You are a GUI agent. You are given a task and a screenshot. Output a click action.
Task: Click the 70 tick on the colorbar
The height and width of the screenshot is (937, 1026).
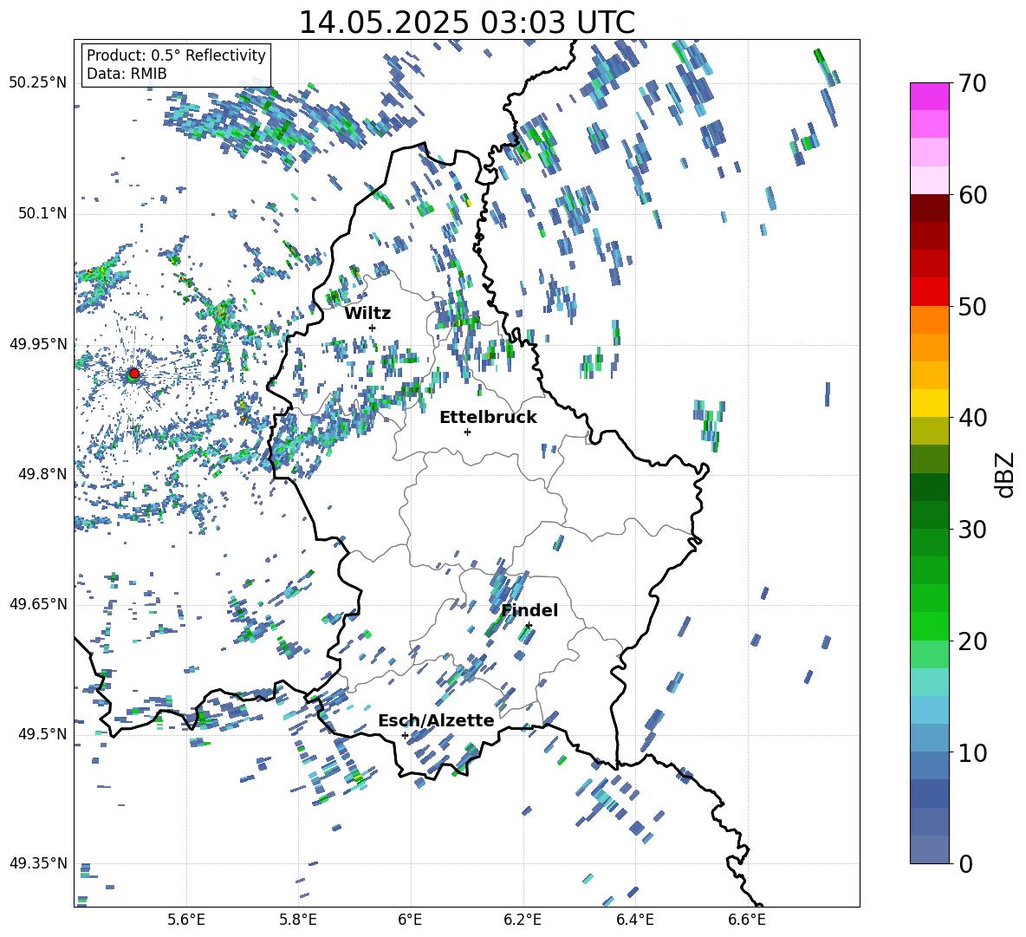point(972,84)
